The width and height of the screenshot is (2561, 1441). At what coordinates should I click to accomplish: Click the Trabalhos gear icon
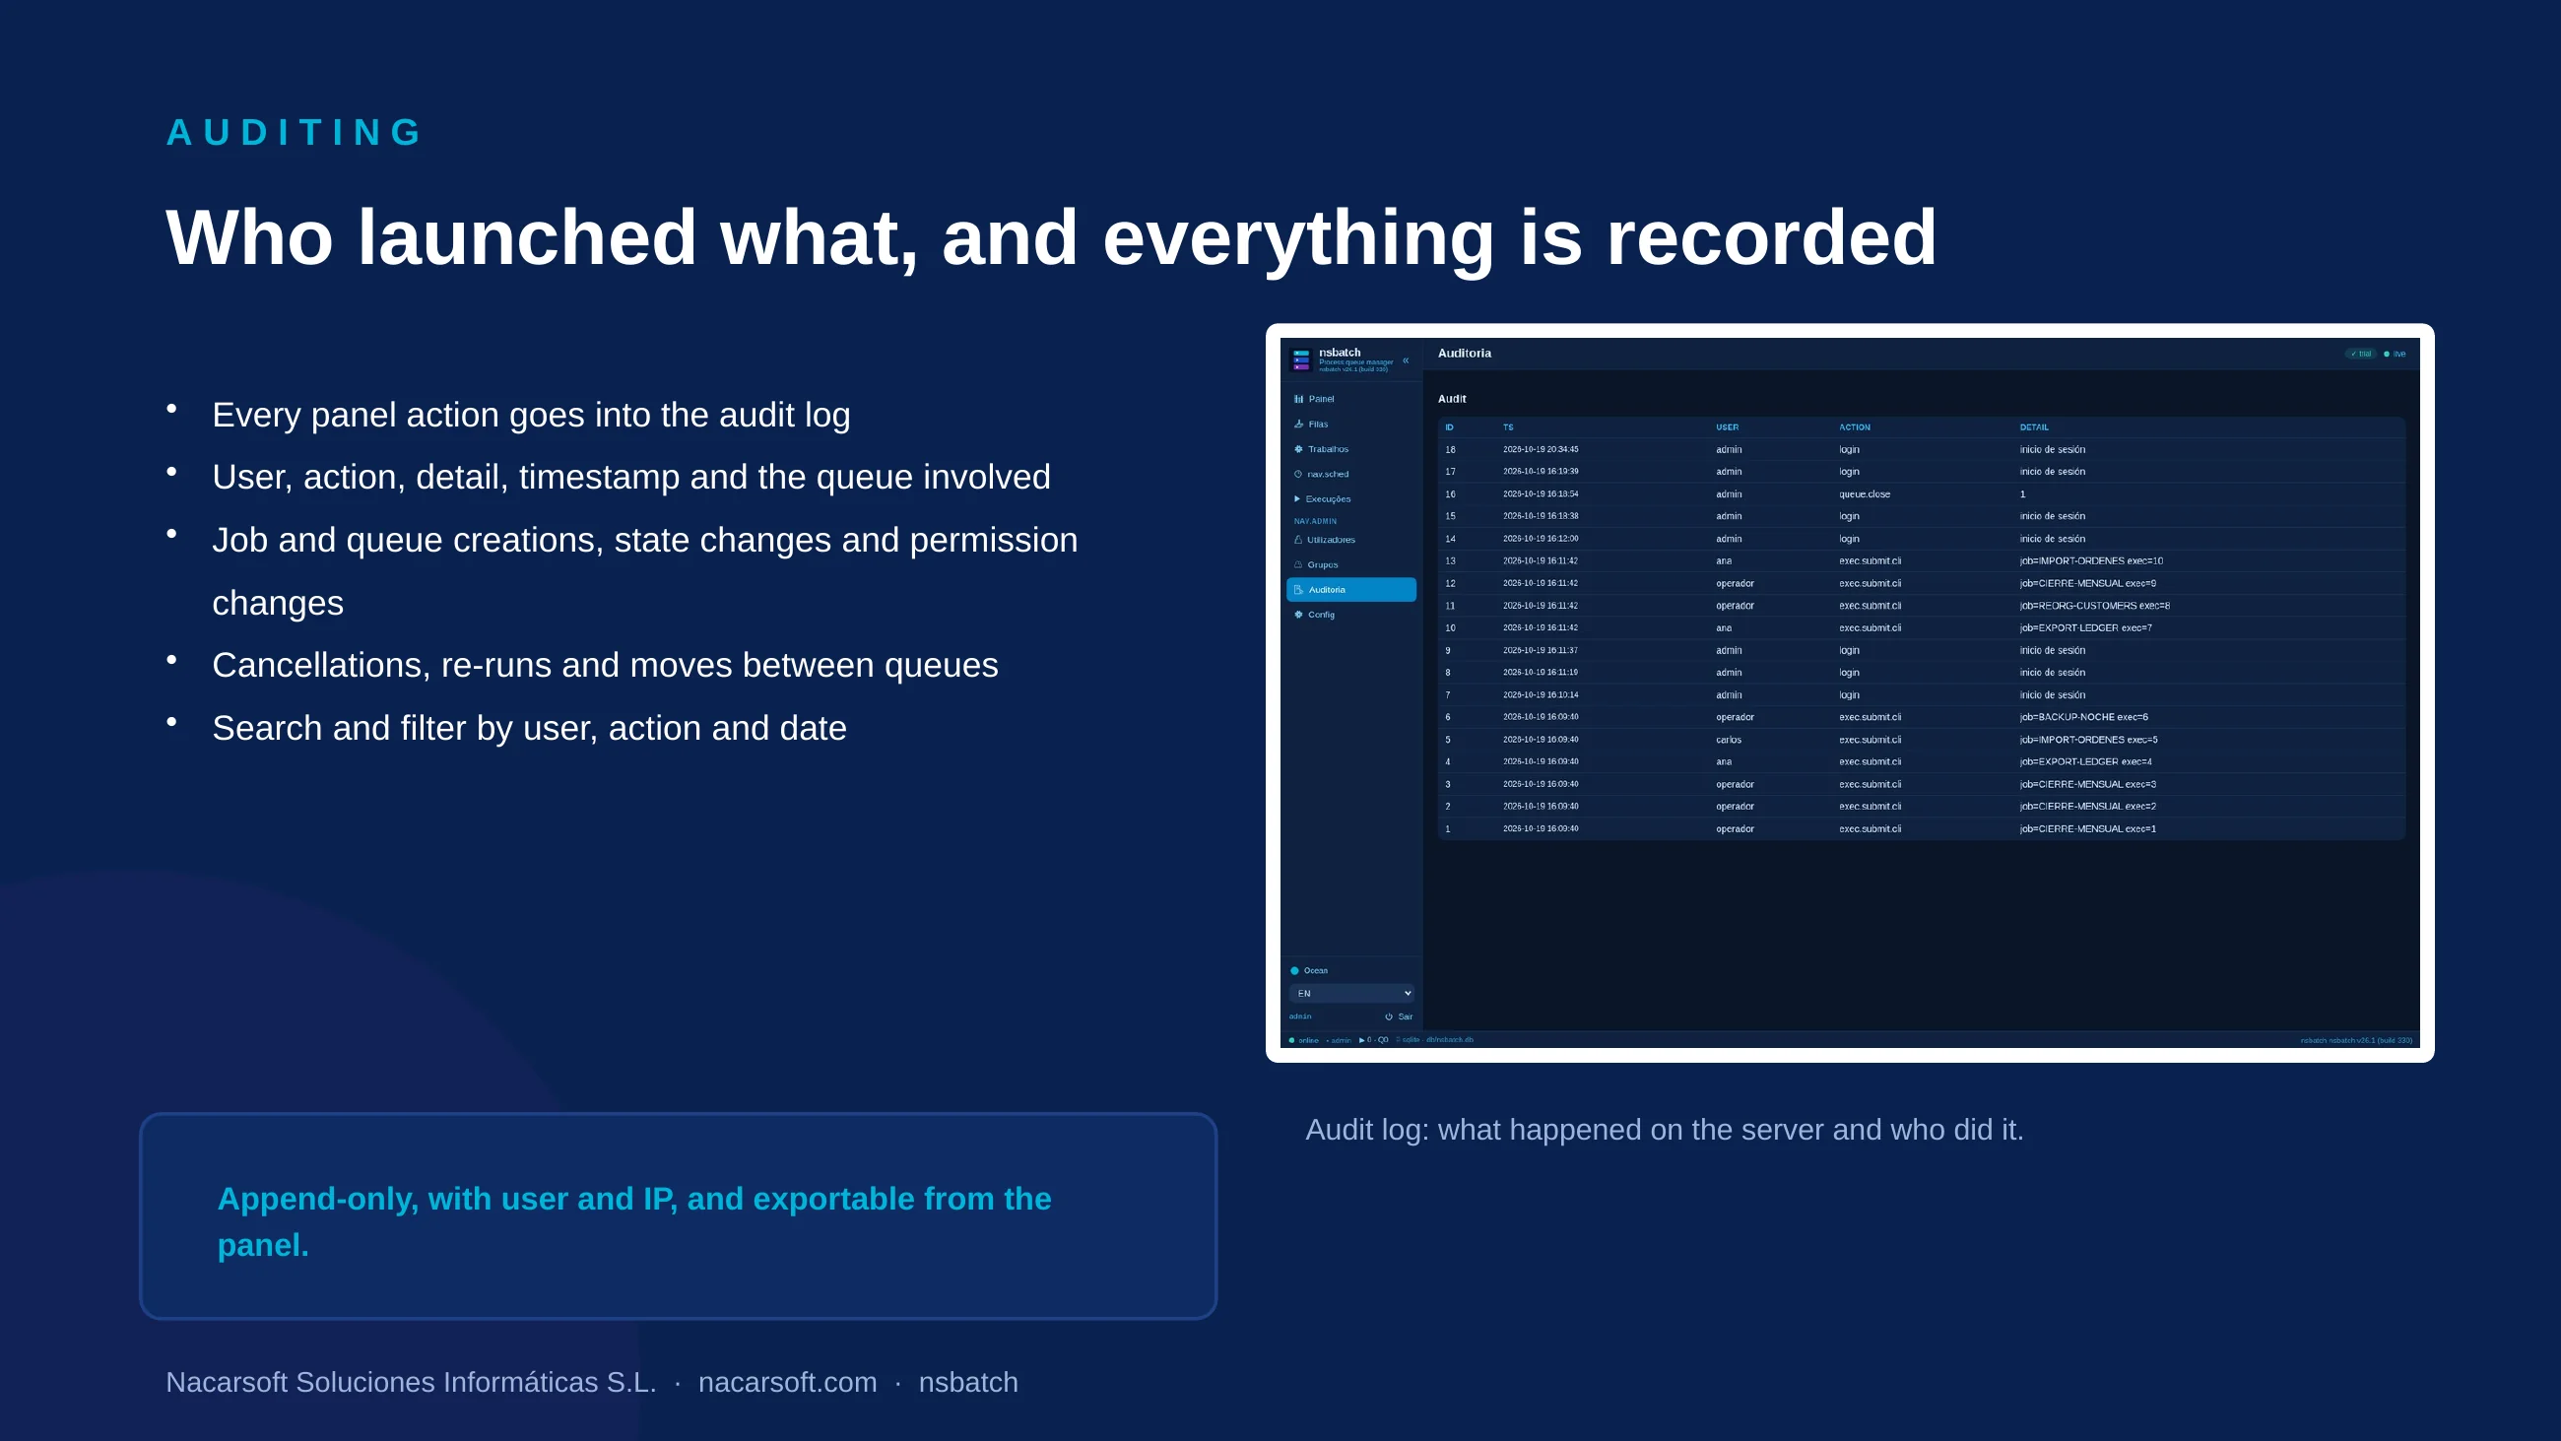[1298, 448]
